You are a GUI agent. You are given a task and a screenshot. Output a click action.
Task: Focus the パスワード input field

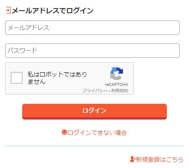click(92, 51)
